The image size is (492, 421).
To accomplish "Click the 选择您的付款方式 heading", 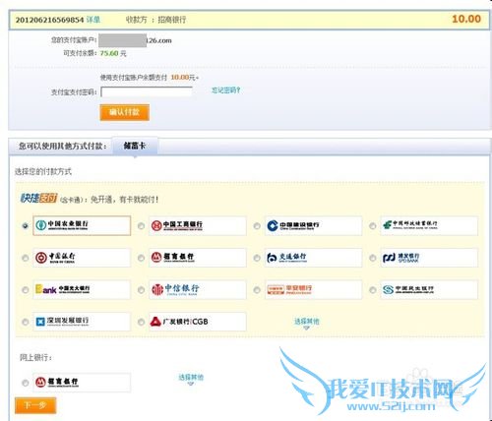I will [x=43, y=171].
